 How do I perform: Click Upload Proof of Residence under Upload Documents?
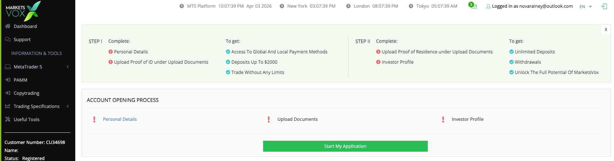point(437,52)
